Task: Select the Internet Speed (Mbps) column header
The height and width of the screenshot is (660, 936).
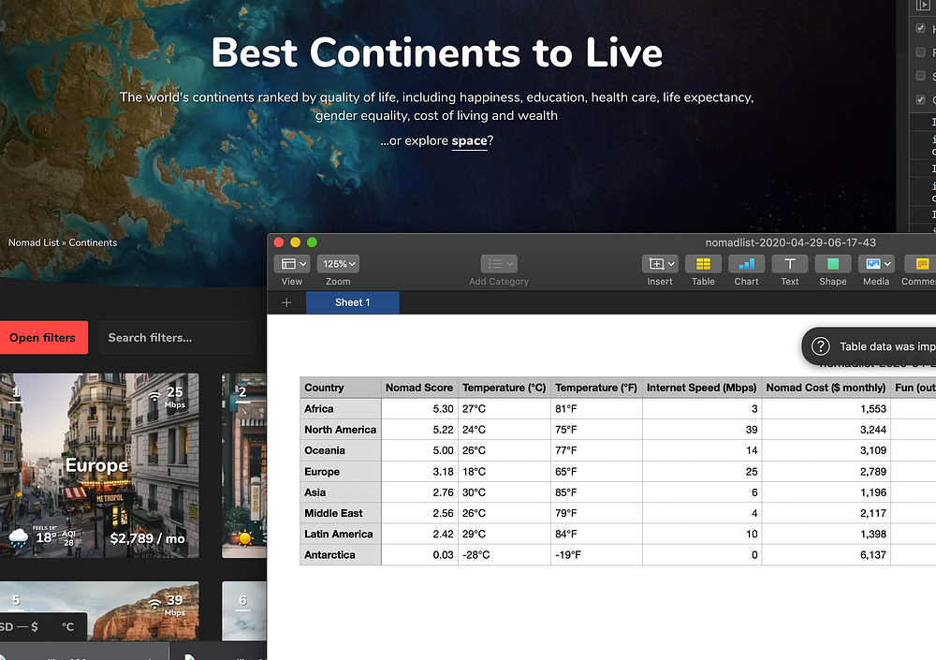Action: 702,388
